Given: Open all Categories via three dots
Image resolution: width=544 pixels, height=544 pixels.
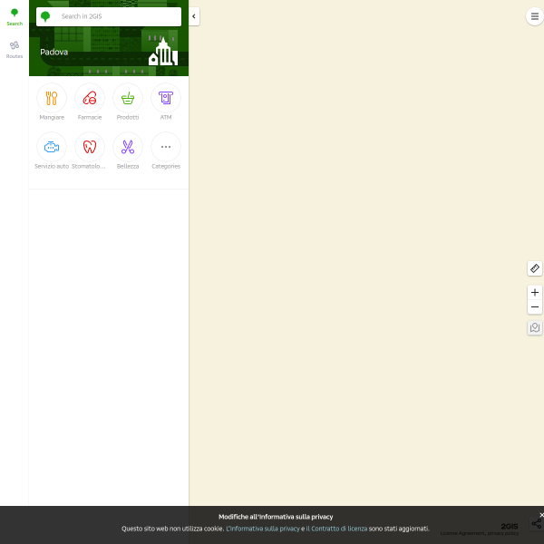Looking at the screenshot, I should 166,147.
